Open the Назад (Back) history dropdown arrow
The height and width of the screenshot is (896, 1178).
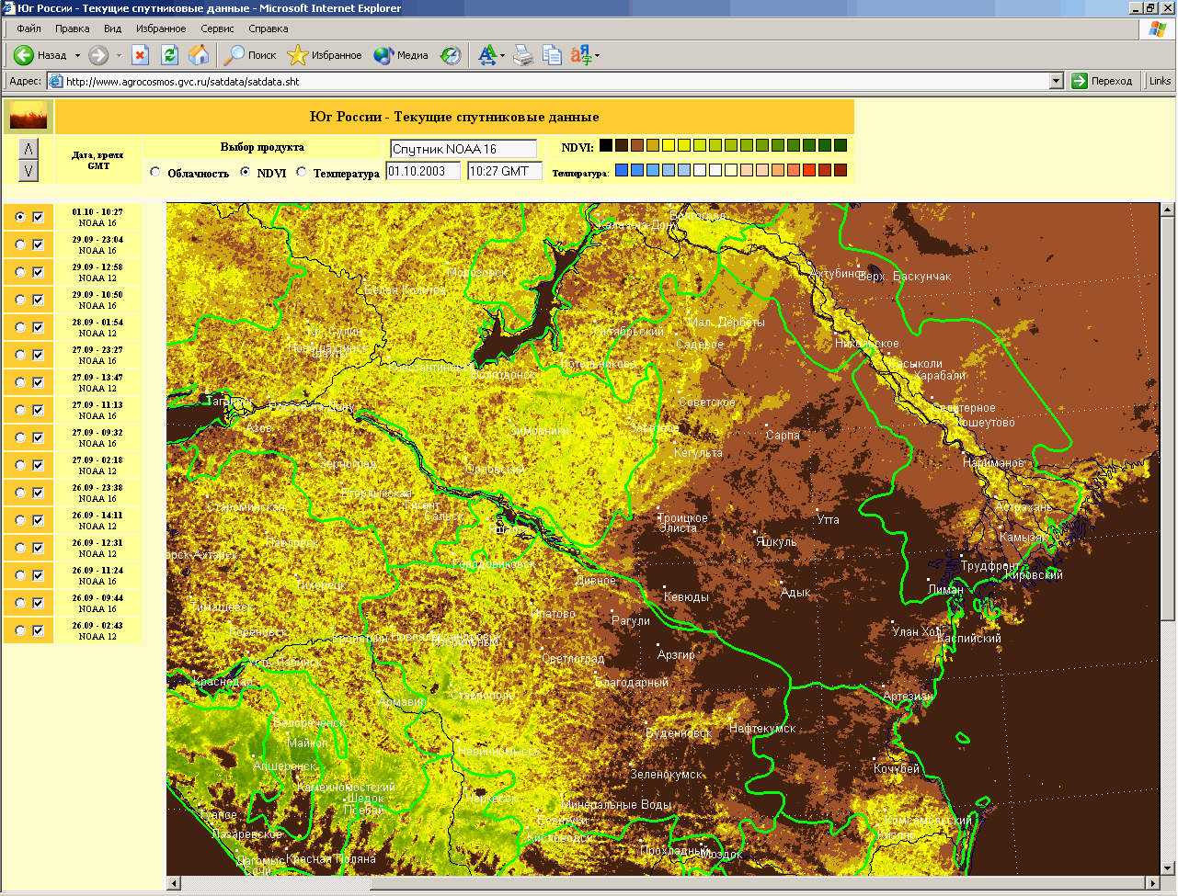pyautogui.click(x=77, y=56)
